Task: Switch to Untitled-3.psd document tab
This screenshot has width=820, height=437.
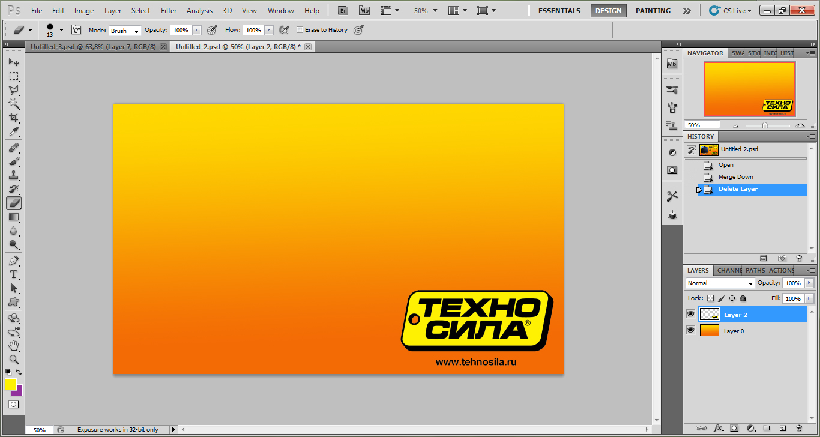Action: 93,46
